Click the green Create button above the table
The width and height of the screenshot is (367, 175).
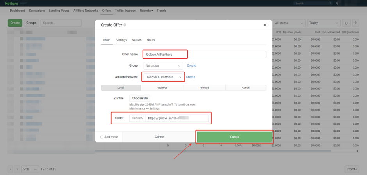click(15, 23)
